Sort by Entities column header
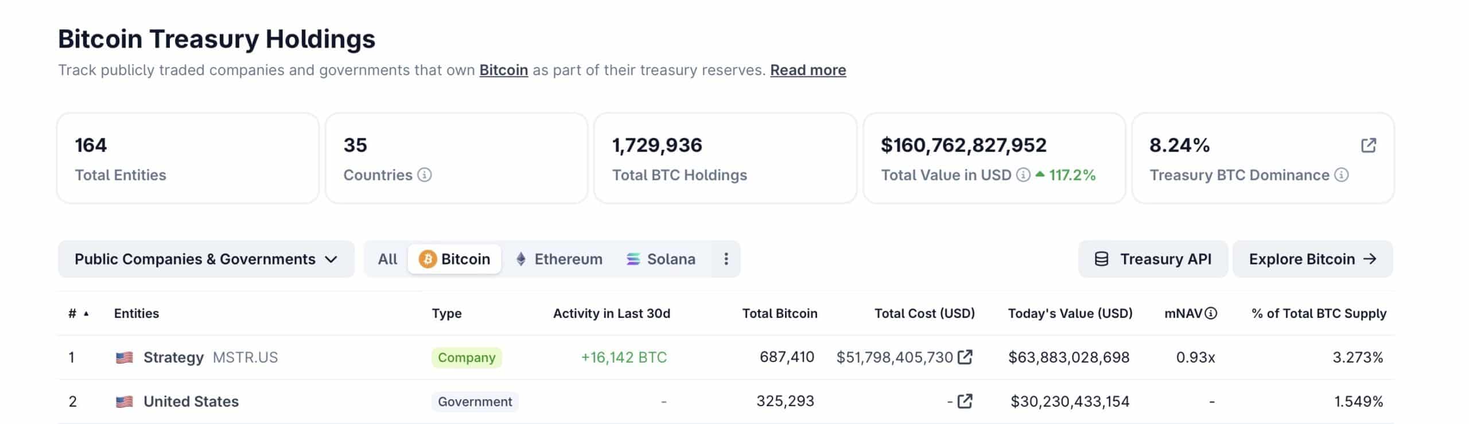Image resolution: width=1469 pixels, height=424 pixels. click(x=137, y=313)
